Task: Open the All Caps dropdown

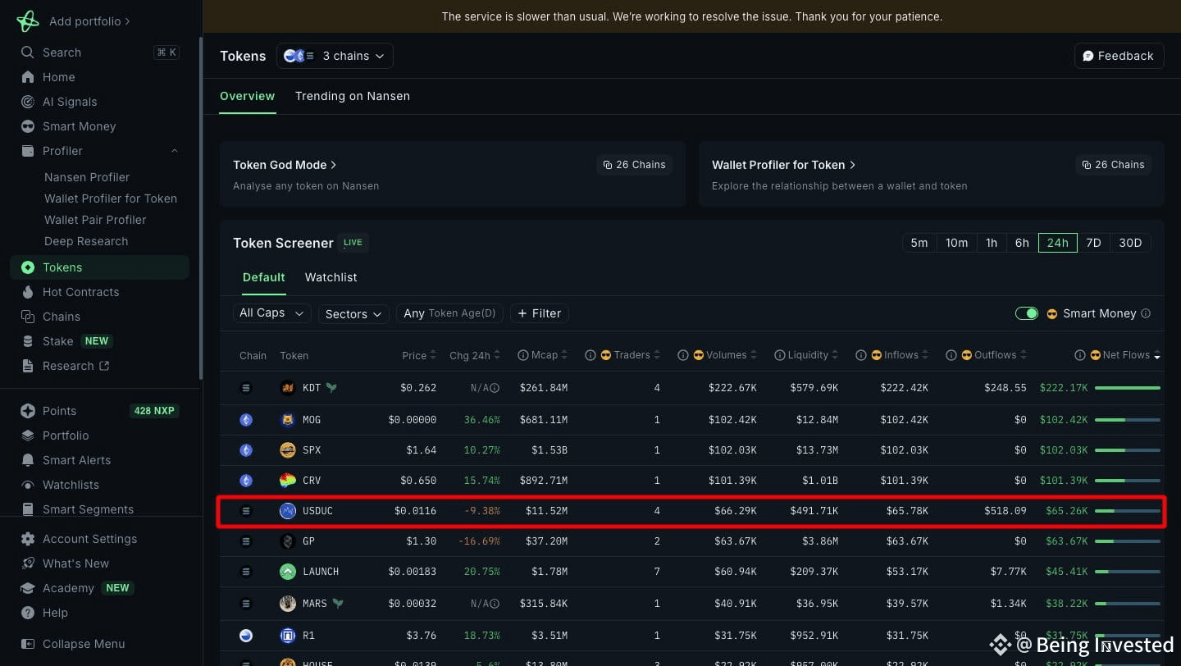Action: (x=271, y=313)
